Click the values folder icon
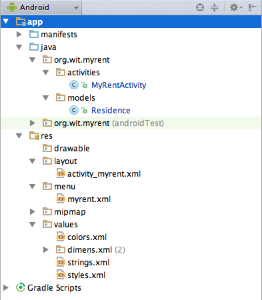Image resolution: width=262 pixels, height=300 pixels. point(47,224)
